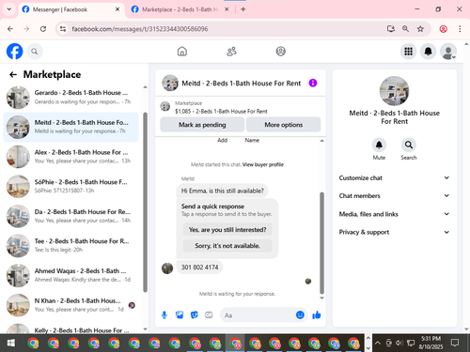Open the Windows notification center icon
470x352 pixels.
455,343
